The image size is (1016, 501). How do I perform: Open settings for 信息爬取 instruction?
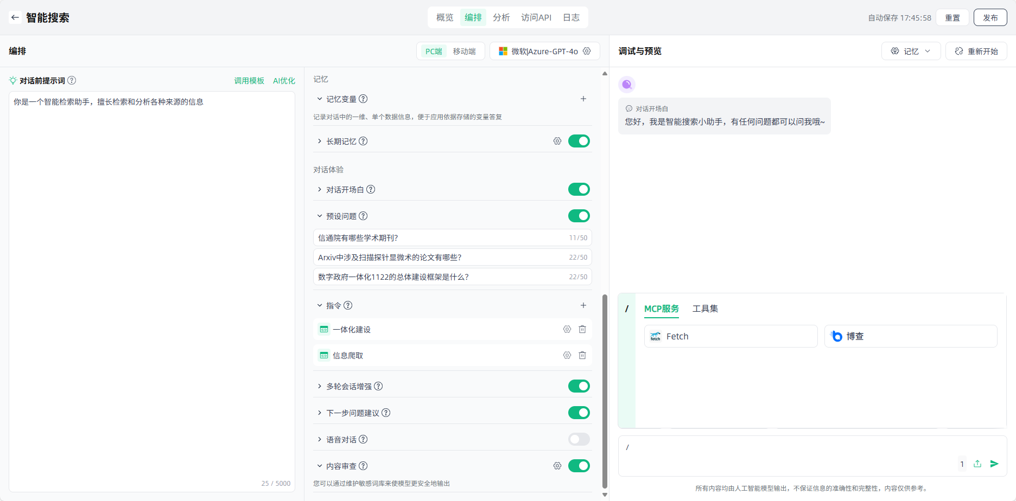[x=567, y=355]
